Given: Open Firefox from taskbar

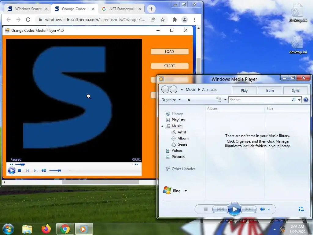Looking at the screenshot, I should coord(46,229).
